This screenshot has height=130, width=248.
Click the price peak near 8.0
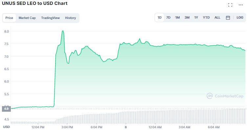pyautogui.click(x=63, y=31)
